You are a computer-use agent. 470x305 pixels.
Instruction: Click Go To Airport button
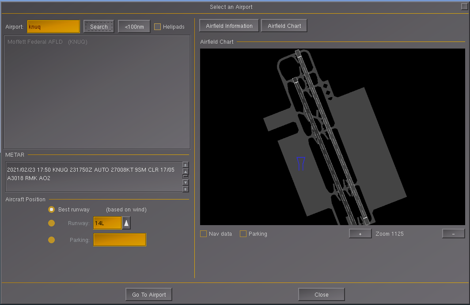coord(149,294)
